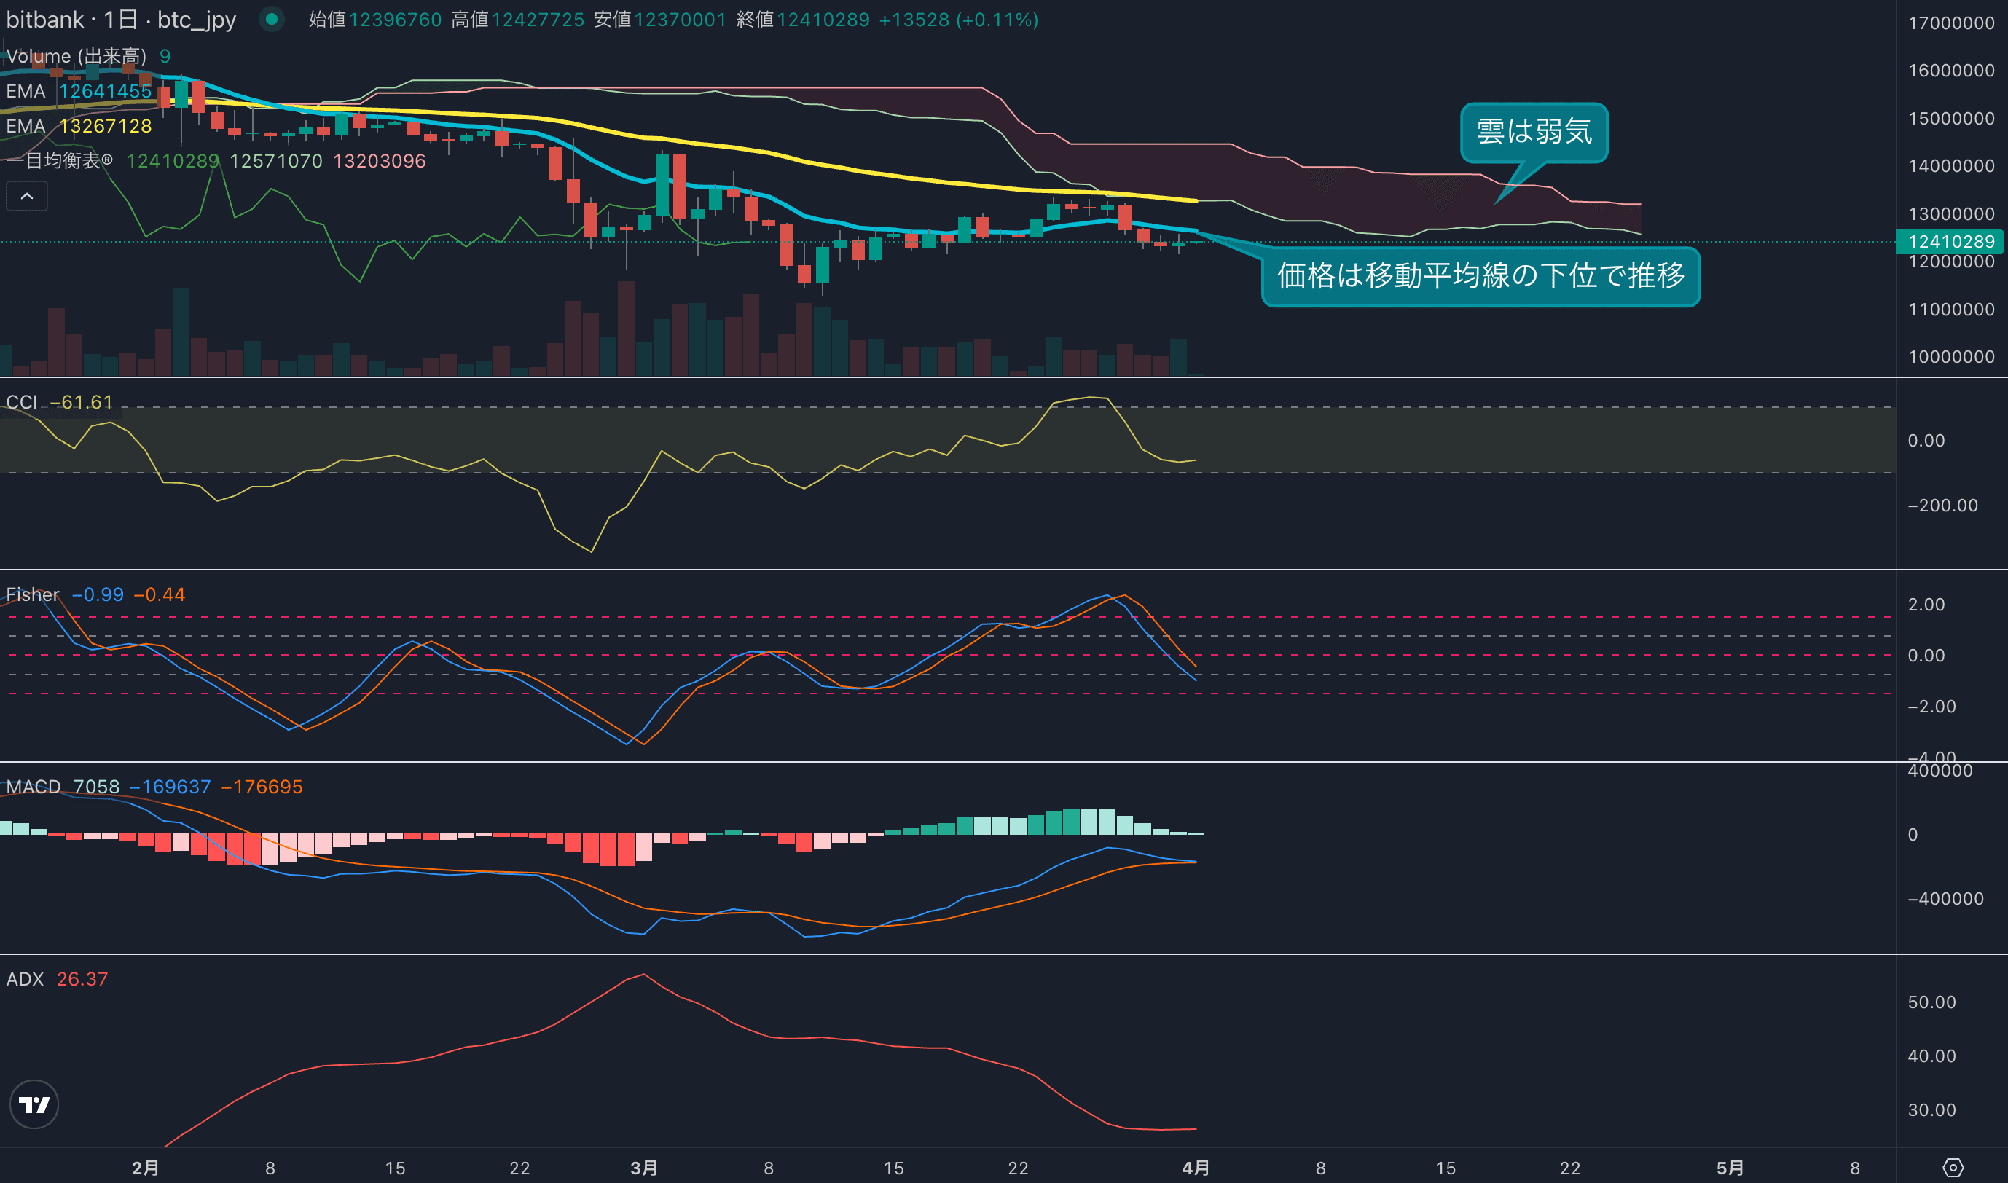This screenshot has width=2008, height=1183.
Task: Click the green market status indicator dot
Action: pyautogui.click(x=272, y=19)
